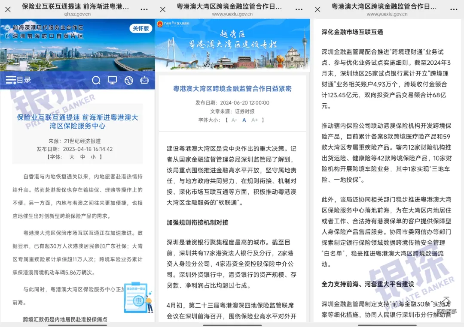Open the 目录 hamburger menu
The height and width of the screenshot is (327, 464).
point(18,80)
